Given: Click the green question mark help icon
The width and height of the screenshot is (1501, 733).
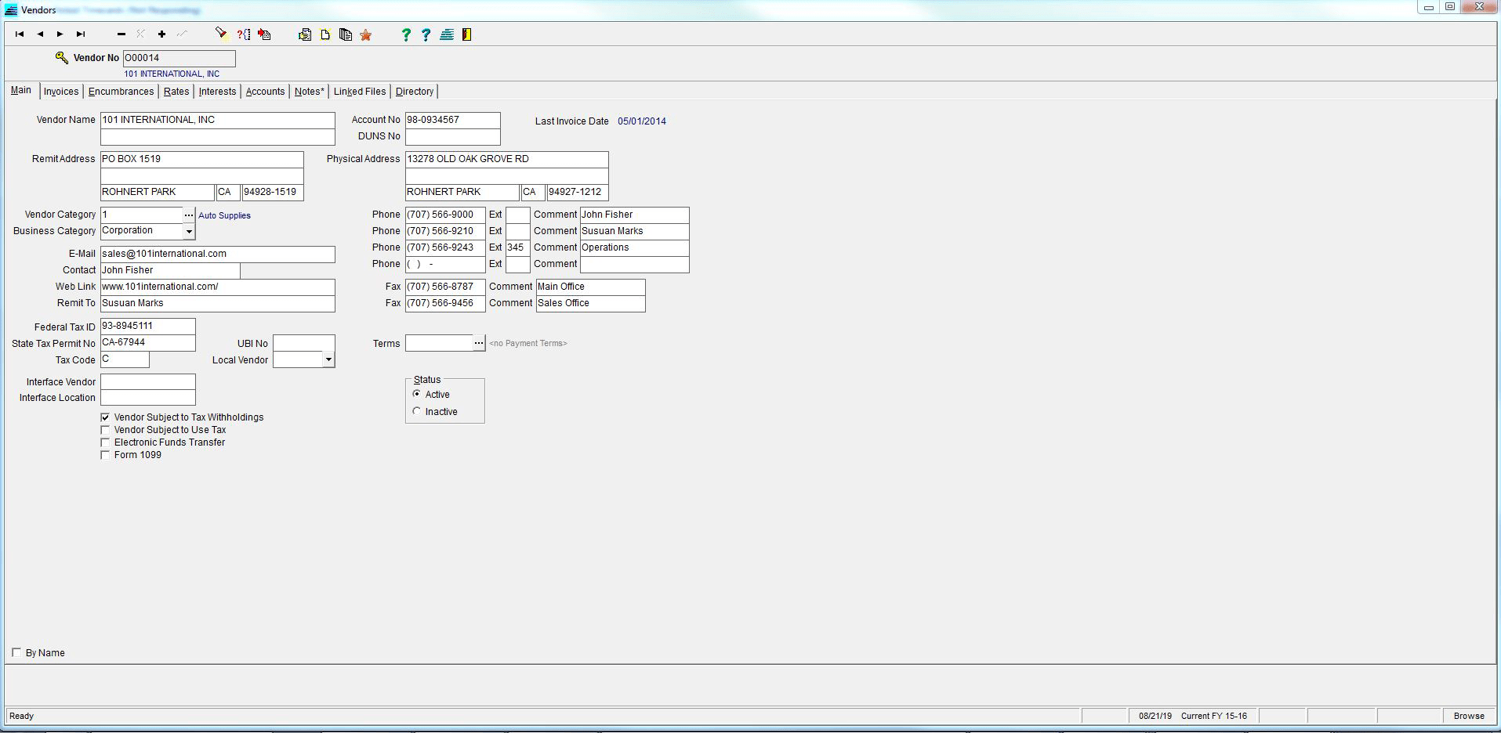Looking at the screenshot, I should point(406,34).
